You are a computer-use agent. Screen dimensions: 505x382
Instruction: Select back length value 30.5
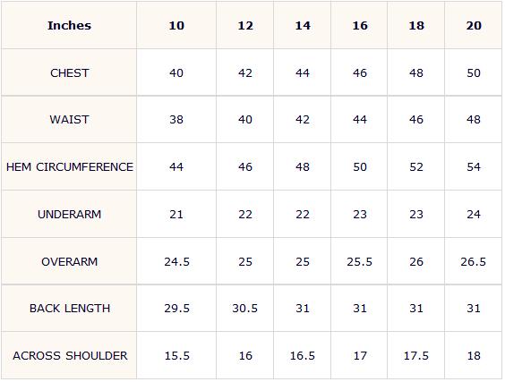(x=245, y=309)
